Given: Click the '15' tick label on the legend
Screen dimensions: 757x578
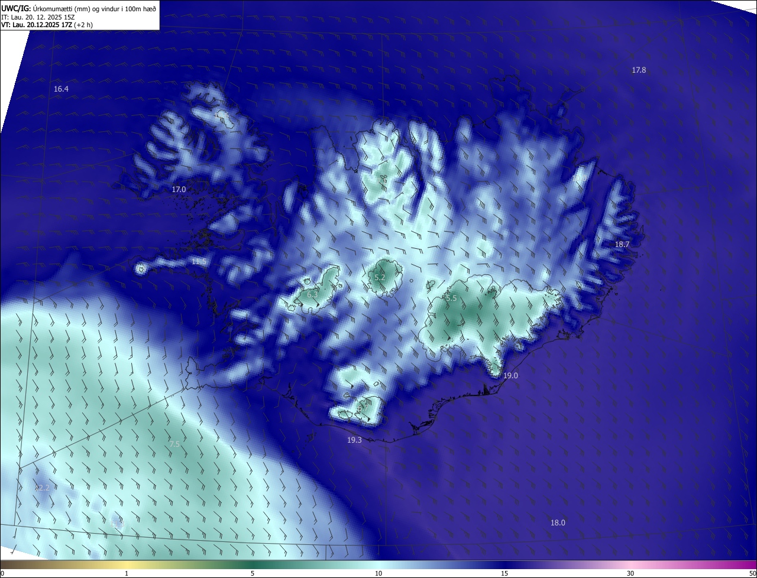Looking at the screenshot, I should pyautogui.click(x=504, y=574).
